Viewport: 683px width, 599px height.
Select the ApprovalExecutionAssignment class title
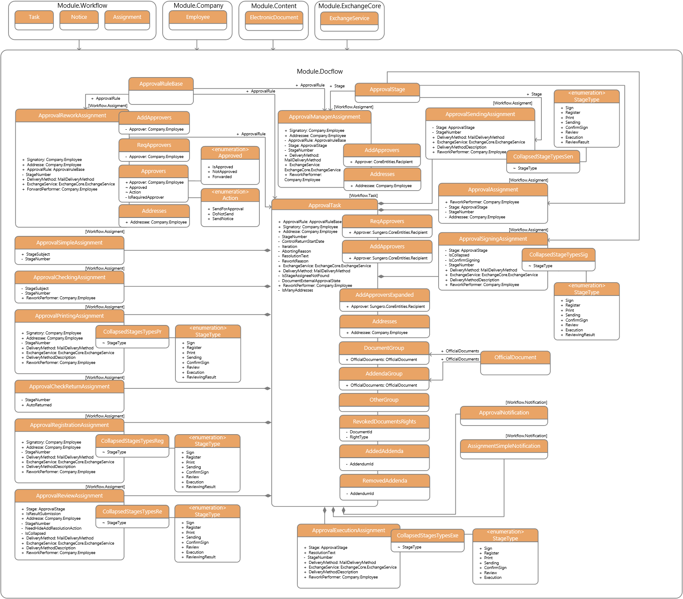click(348, 530)
